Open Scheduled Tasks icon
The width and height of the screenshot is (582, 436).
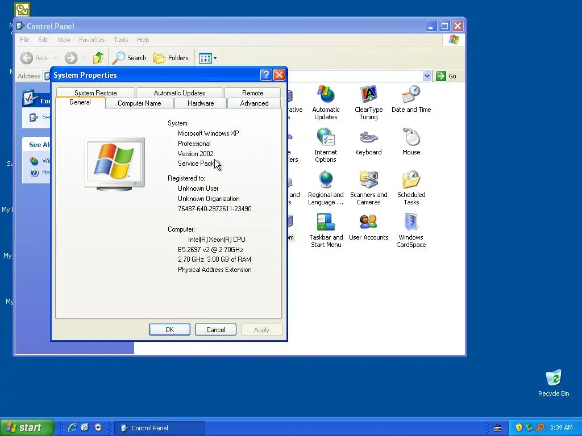tap(411, 188)
